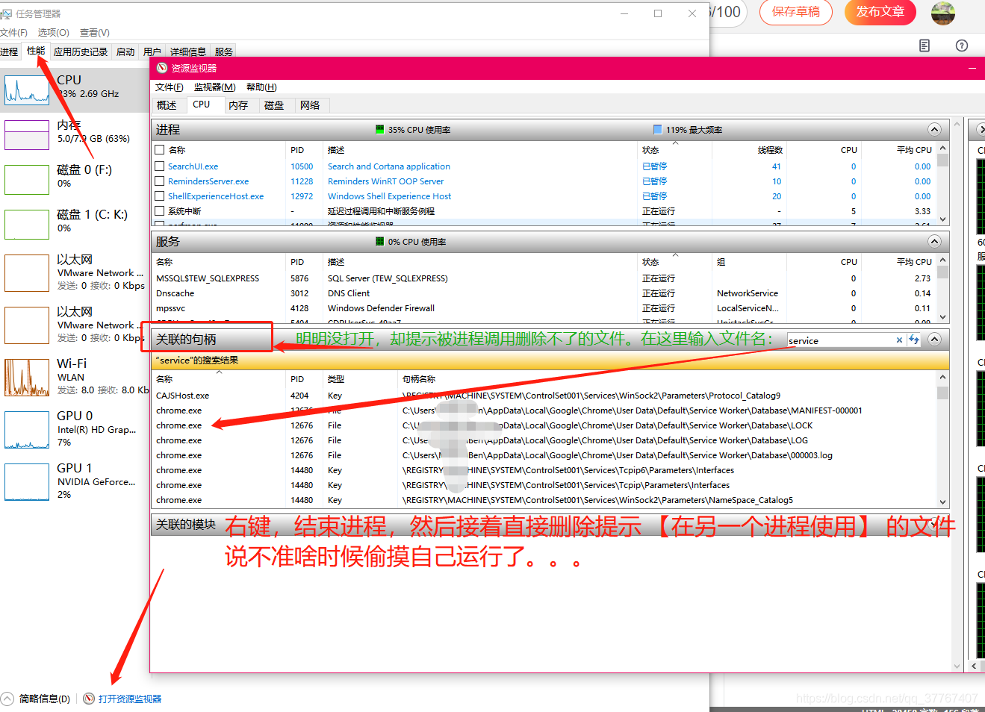Click the help question mark icon
This screenshot has width=985, height=712.
click(x=962, y=46)
